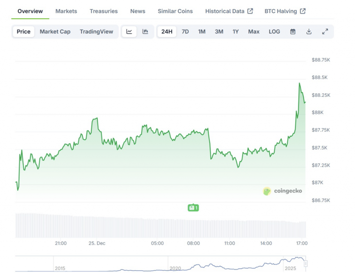Download chart data icon
Viewport: 355px width, 273px height.
309,32
